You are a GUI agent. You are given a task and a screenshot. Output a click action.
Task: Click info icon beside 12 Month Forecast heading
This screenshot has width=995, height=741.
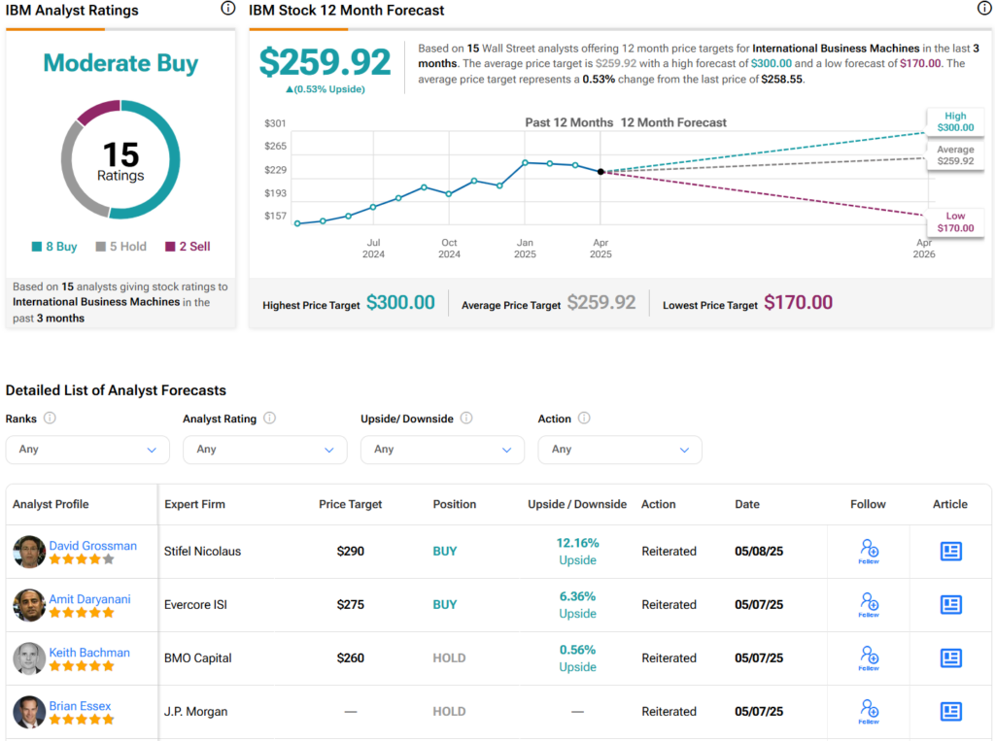983,8
